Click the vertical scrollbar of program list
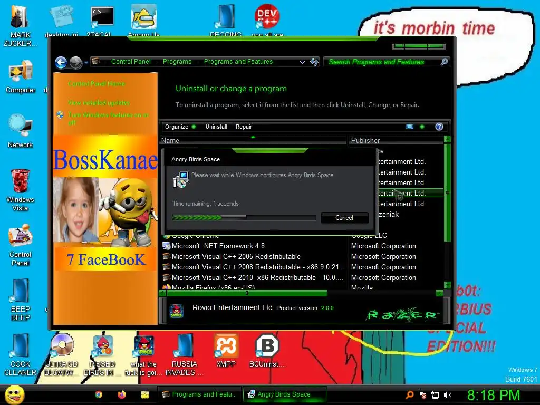 447,193
